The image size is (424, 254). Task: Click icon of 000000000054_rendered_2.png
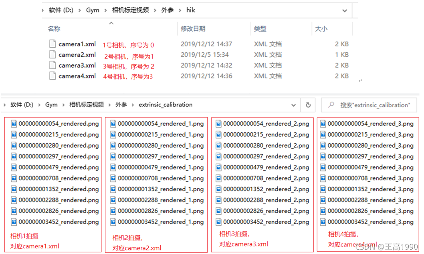[x=218, y=124]
